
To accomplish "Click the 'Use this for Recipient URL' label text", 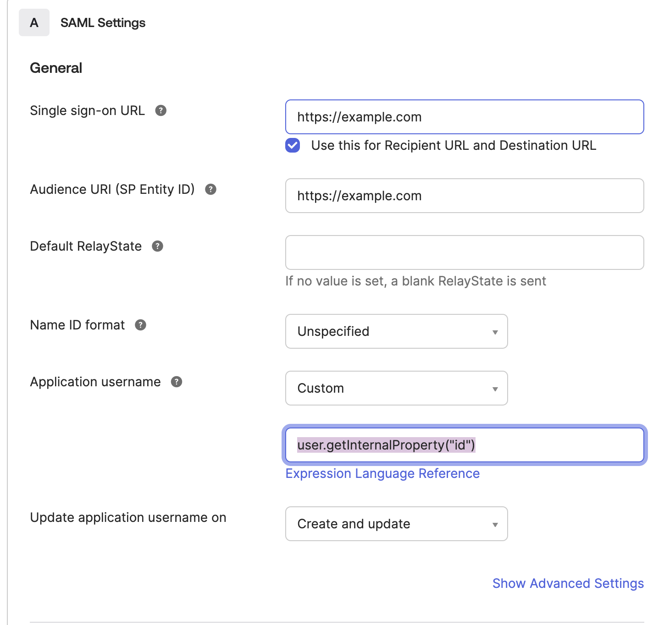I will tap(453, 145).
